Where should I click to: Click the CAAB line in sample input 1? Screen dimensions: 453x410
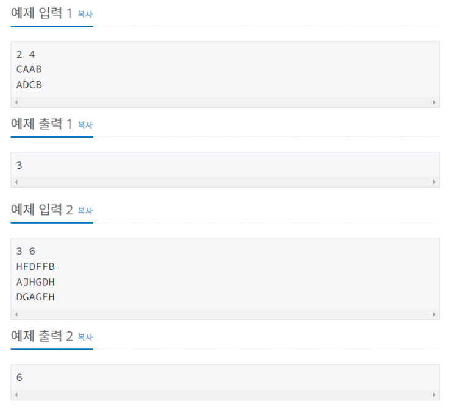[29, 69]
